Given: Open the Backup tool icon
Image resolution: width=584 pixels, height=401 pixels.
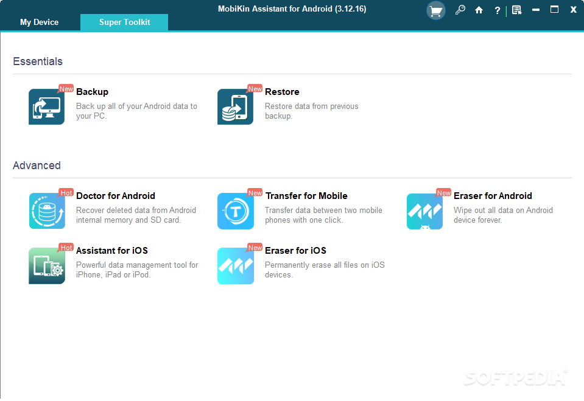Looking at the screenshot, I should (x=46, y=106).
